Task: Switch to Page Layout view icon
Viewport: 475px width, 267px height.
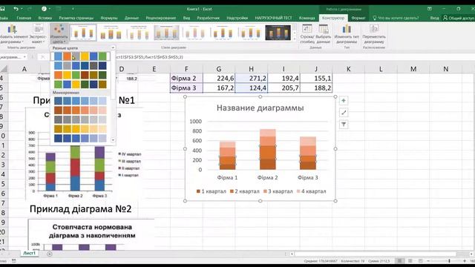Action: click(x=410, y=261)
